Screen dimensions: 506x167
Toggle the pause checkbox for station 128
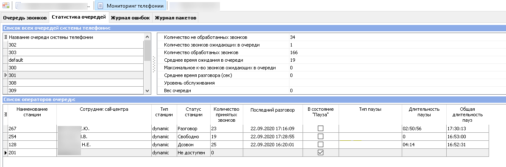click(x=320, y=145)
